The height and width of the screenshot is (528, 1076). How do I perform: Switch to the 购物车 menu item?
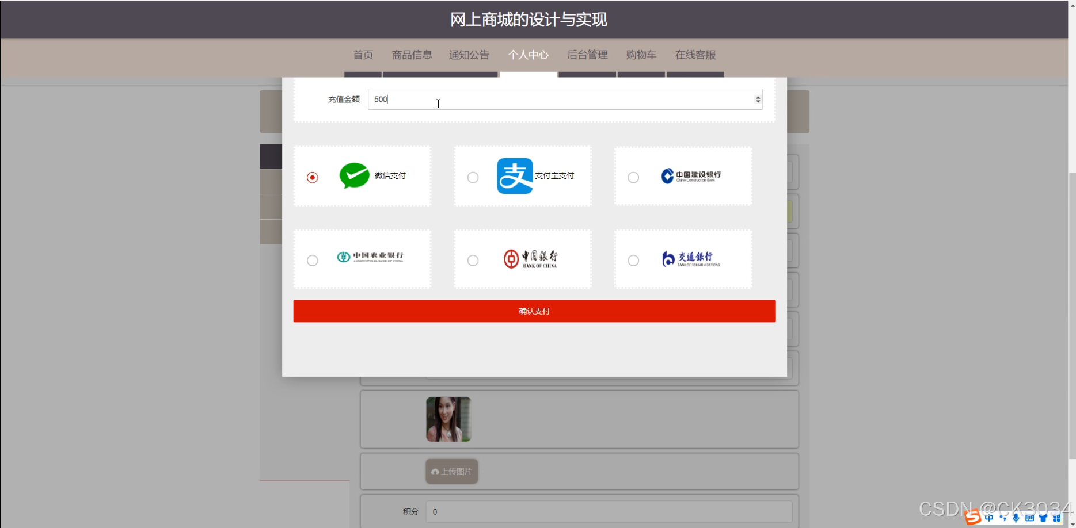(x=641, y=55)
